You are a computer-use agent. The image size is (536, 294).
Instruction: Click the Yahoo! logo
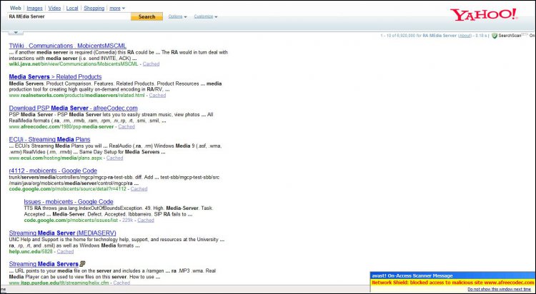(484, 15)
